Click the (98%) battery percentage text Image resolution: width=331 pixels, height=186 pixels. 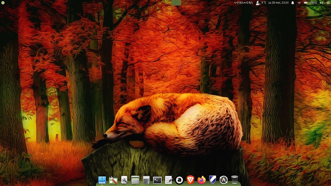[313, 3]
